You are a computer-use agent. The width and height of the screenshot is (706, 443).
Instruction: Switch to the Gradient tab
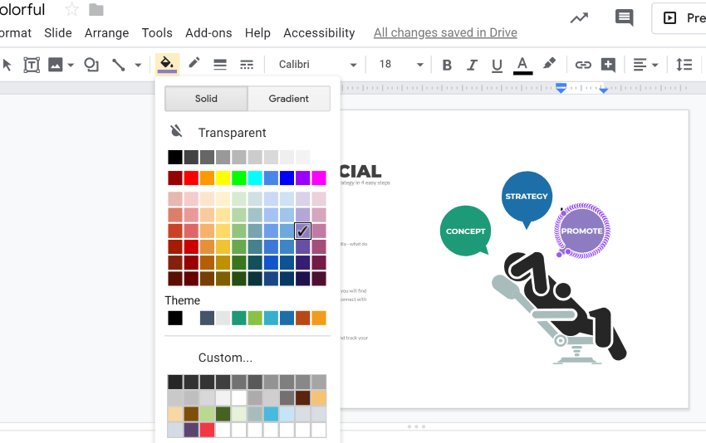click(x=288, y=99)
